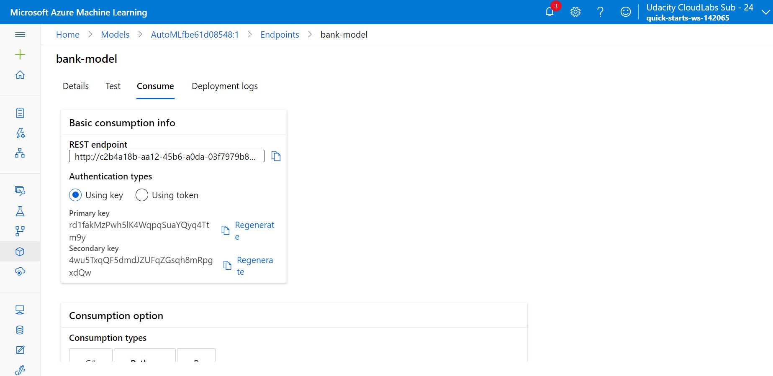Select the Using key authentication option
This screenshot has width=773, height=376.
pos(75,195)
